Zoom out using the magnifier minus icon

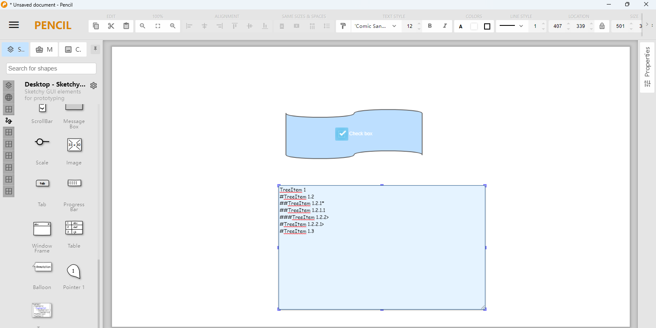(x=142, y=26)
